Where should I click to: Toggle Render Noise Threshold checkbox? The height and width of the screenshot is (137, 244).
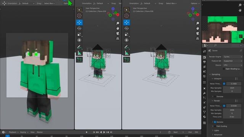pyautogui.click(x=224, y=106)
